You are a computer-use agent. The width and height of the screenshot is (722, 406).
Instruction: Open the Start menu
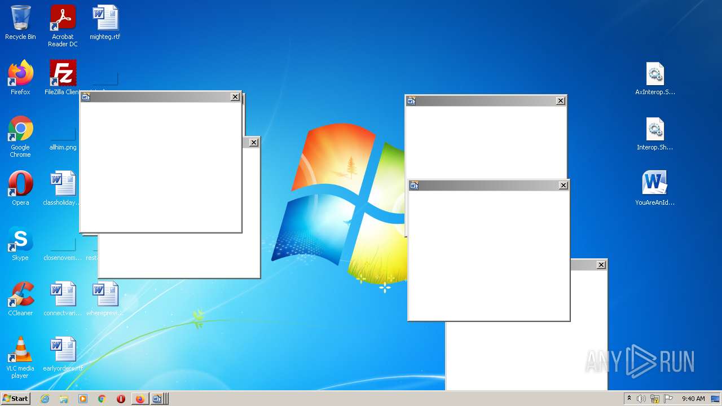click(x=15, y=399)
